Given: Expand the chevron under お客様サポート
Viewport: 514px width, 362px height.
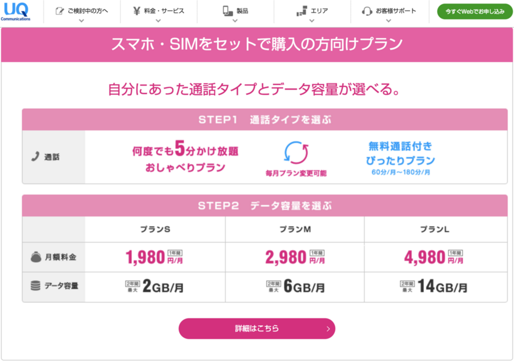Looking at the screenshot, I should (x=389, y=21).
